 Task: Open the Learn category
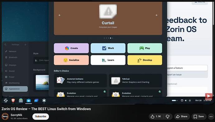tap(108, 60)
